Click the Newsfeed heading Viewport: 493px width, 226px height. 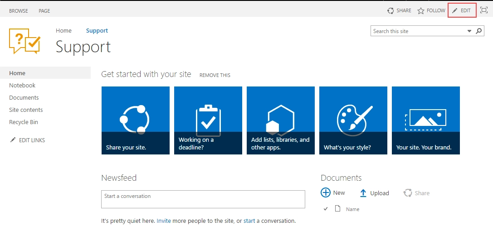[119, 178]
